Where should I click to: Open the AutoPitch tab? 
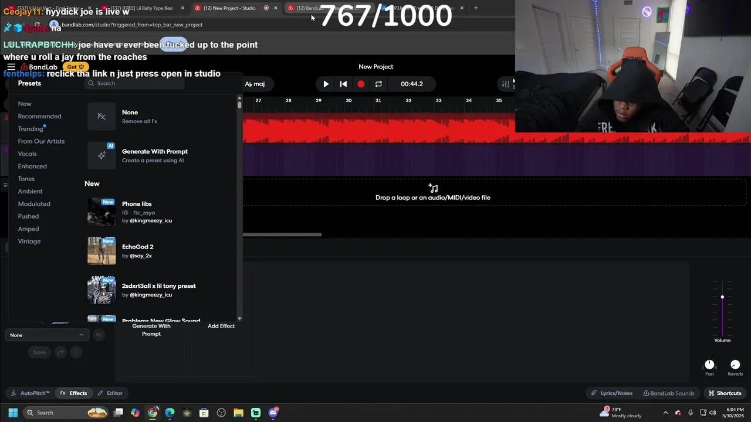pos(31,393)
